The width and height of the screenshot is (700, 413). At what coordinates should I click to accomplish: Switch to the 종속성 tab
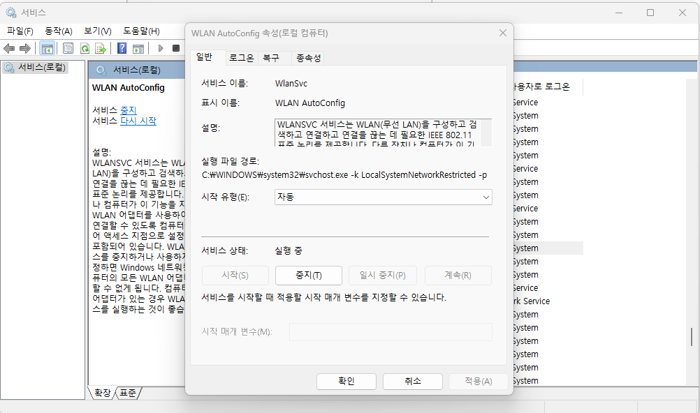[x=309, y=58]
